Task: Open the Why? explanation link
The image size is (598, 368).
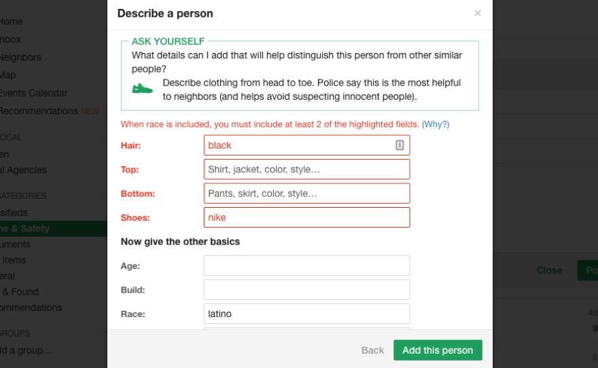Action: point(436,124)
